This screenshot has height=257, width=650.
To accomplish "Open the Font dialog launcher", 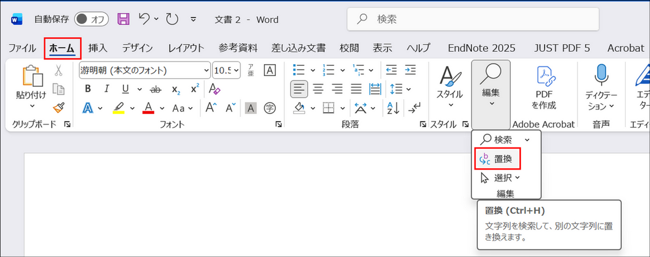I will pyautogui.click(x=278, y=124).
